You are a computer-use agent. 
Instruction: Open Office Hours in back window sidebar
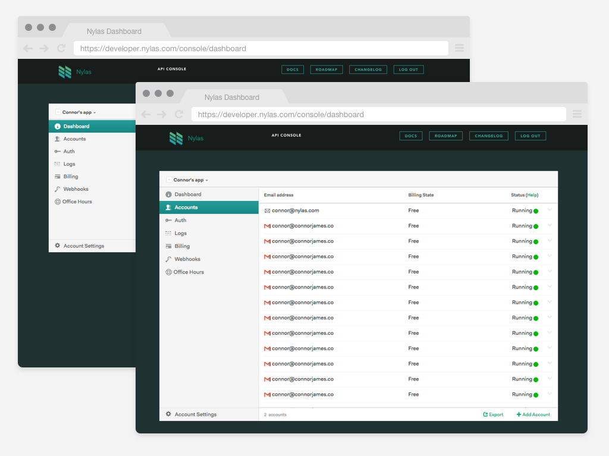click(92, 202)
